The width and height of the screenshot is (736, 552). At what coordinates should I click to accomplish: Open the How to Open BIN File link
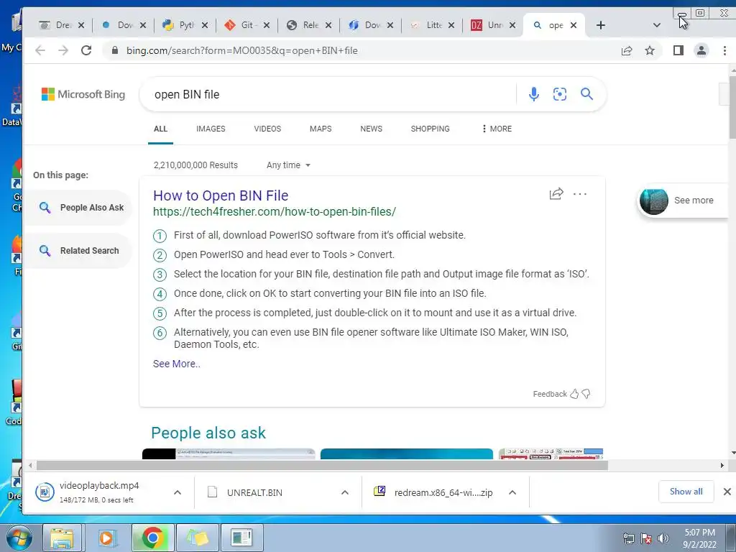tap(221, 195)
